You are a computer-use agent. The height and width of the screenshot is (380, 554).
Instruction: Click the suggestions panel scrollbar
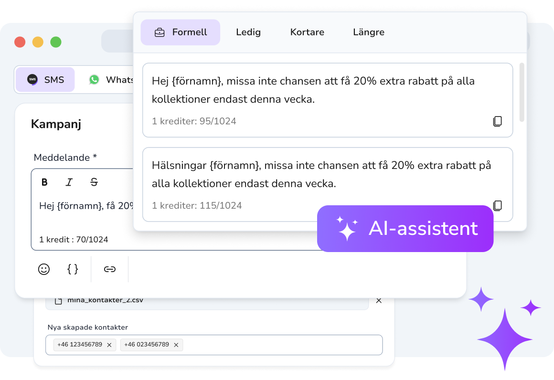[x=522, y=92]
